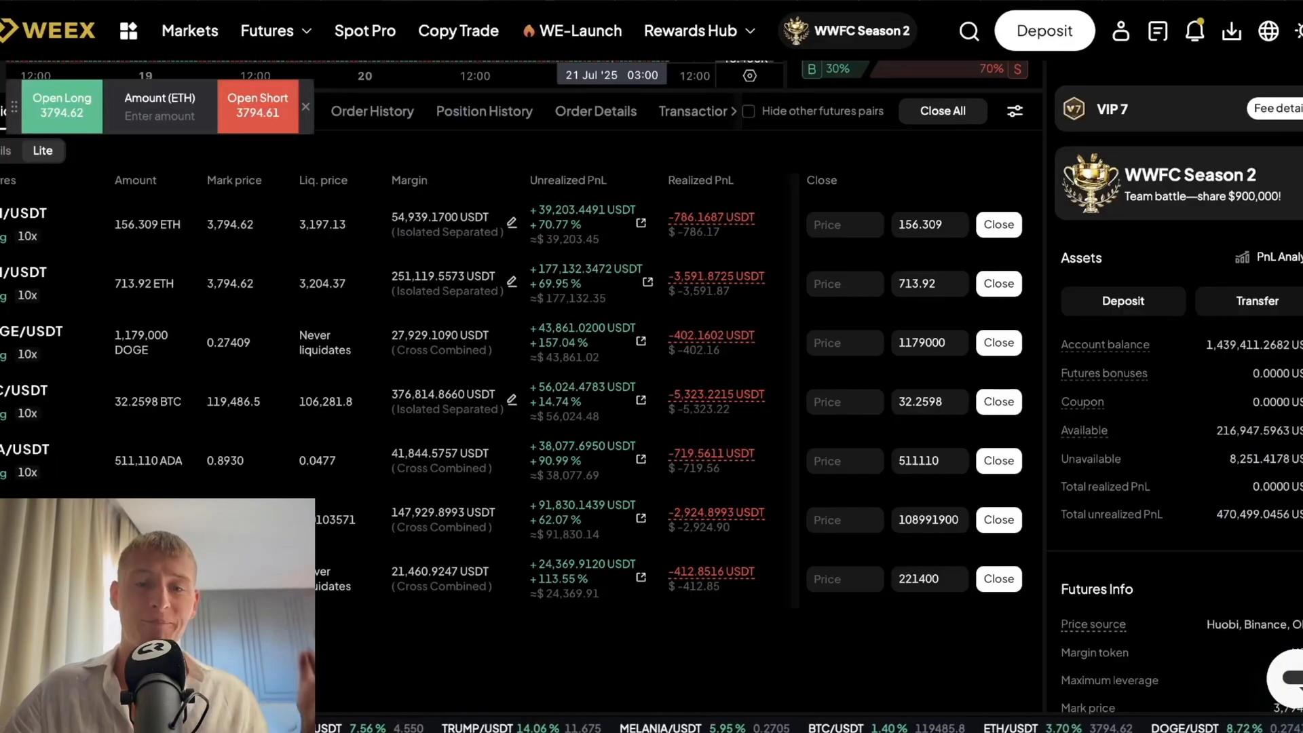Toggle Hide other futures pairs checkbox
The image size is (1303, 733).
(749, 111)
